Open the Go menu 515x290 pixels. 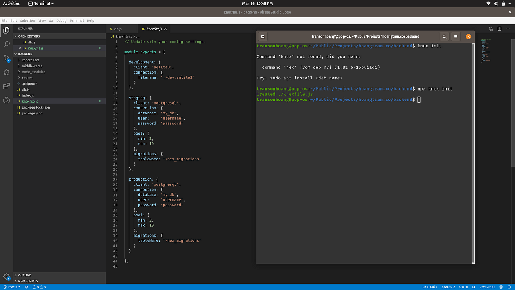tap(51, 21)
